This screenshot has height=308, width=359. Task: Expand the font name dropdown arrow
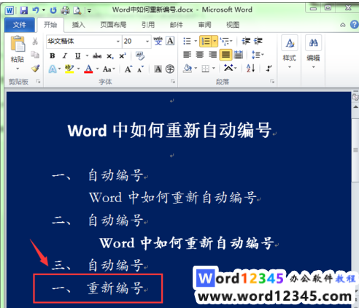click(x=118, y=42)
